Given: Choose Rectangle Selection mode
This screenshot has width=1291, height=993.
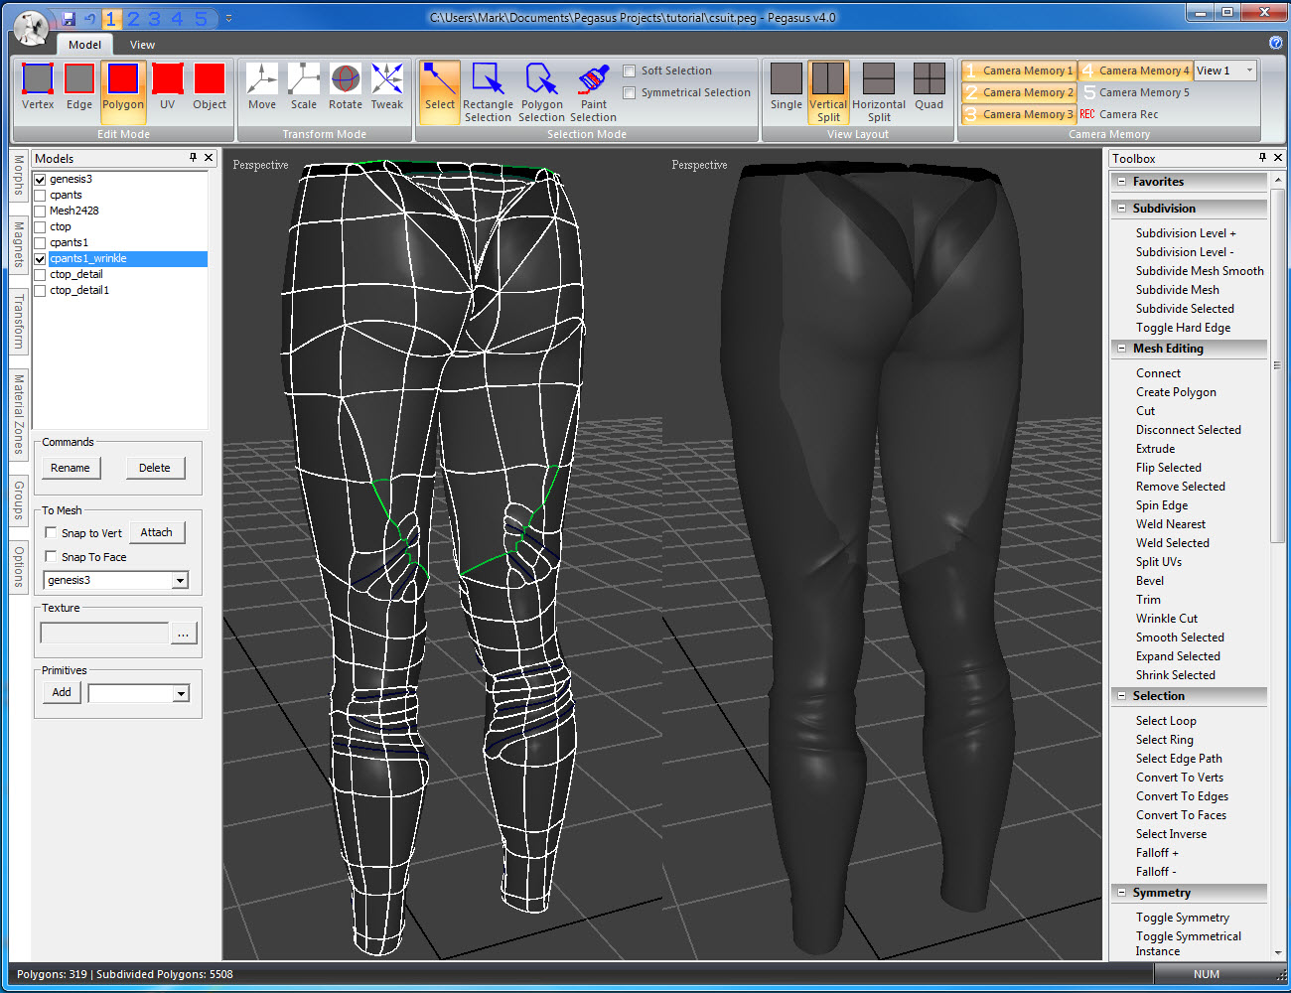Looking at the screenshot, I should (x=488, y=92).
